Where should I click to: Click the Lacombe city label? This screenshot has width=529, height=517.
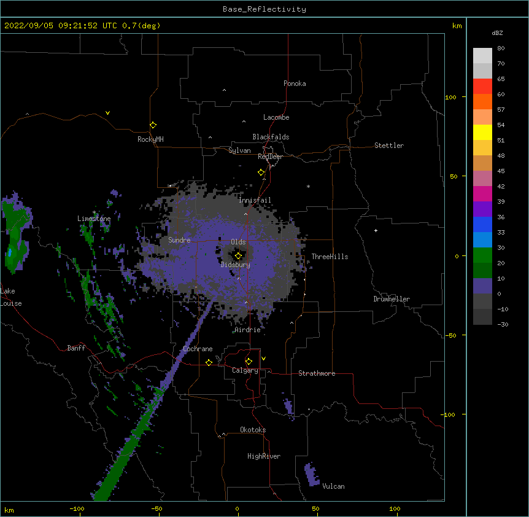click(276, 117)
